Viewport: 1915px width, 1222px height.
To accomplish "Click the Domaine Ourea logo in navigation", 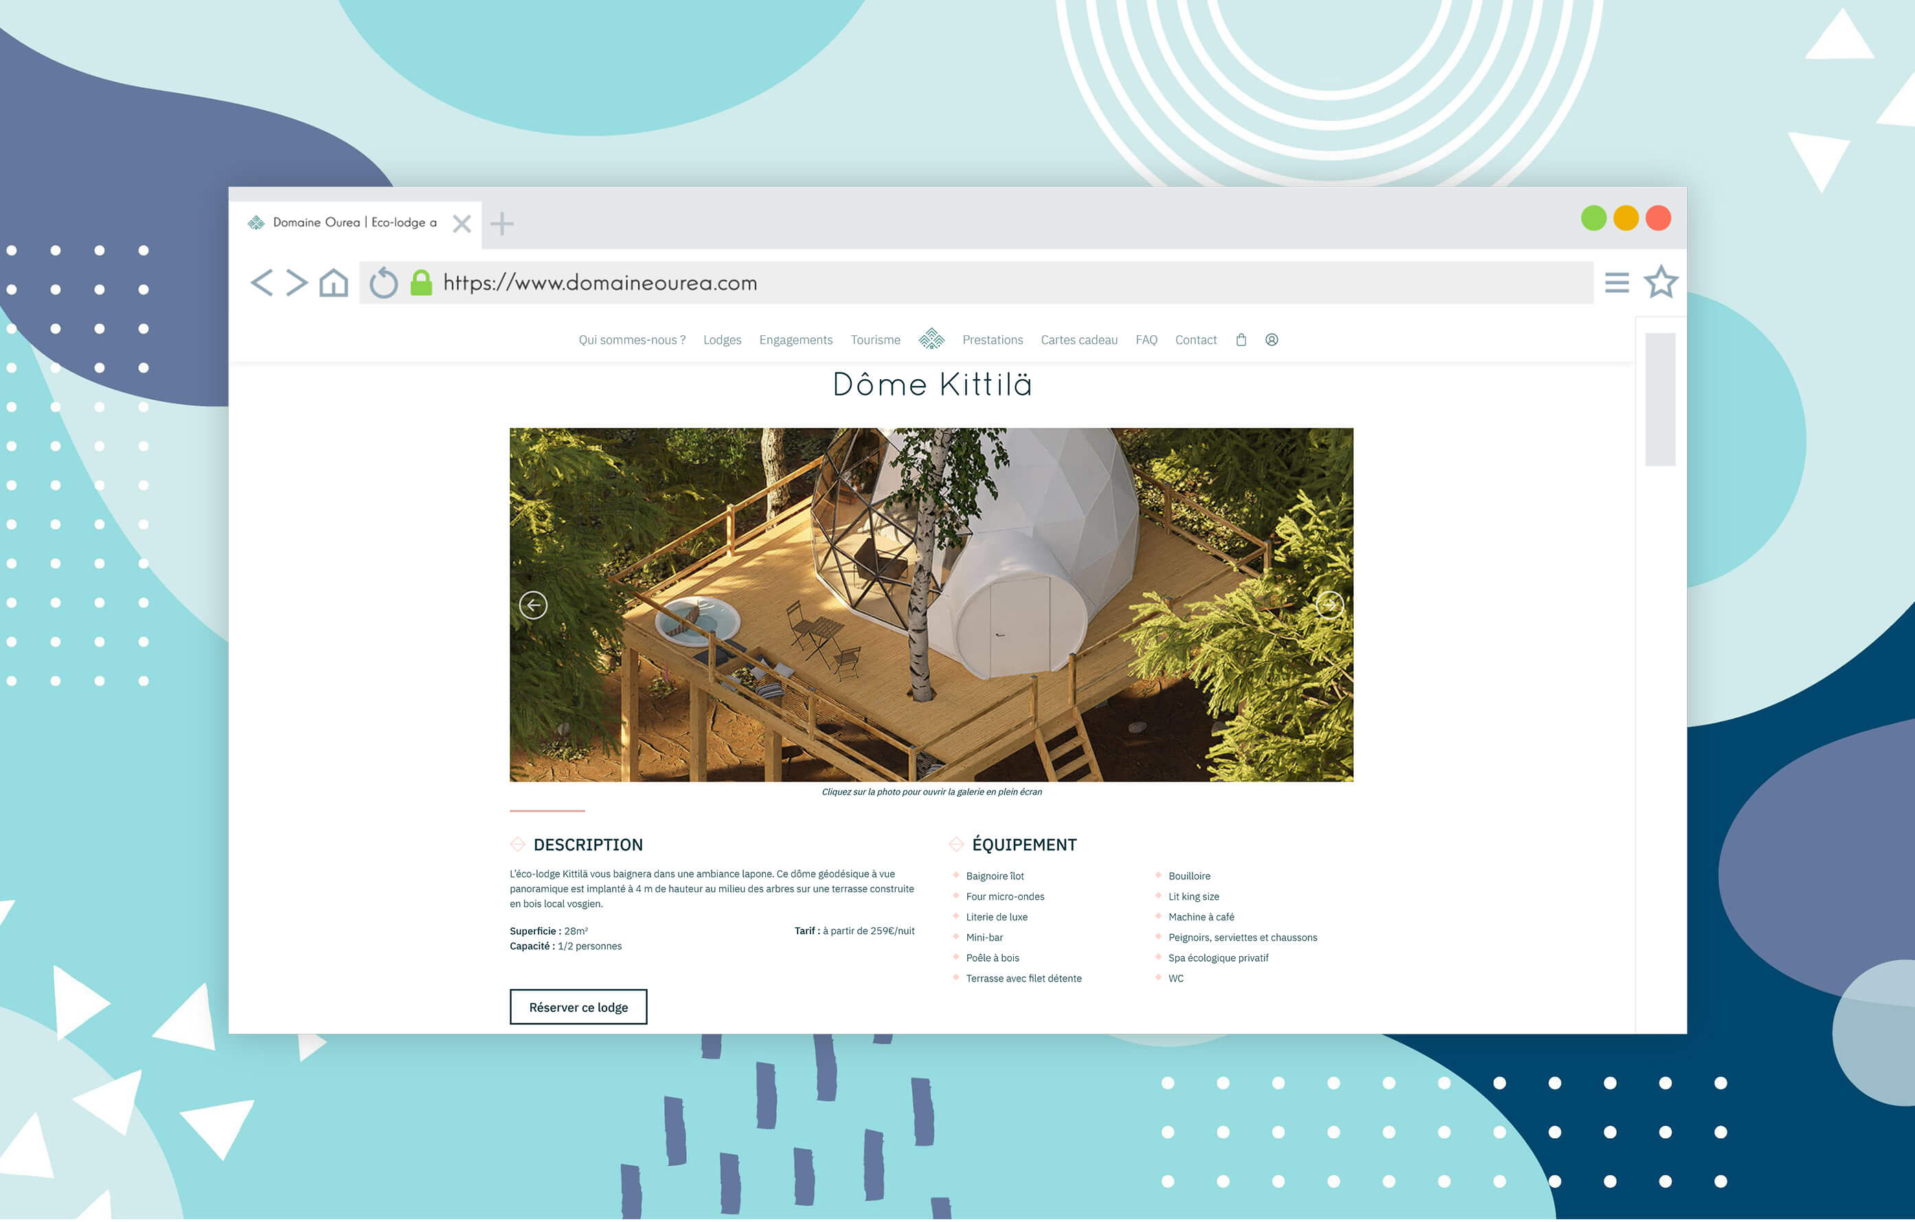I will [x=931, y=339].
